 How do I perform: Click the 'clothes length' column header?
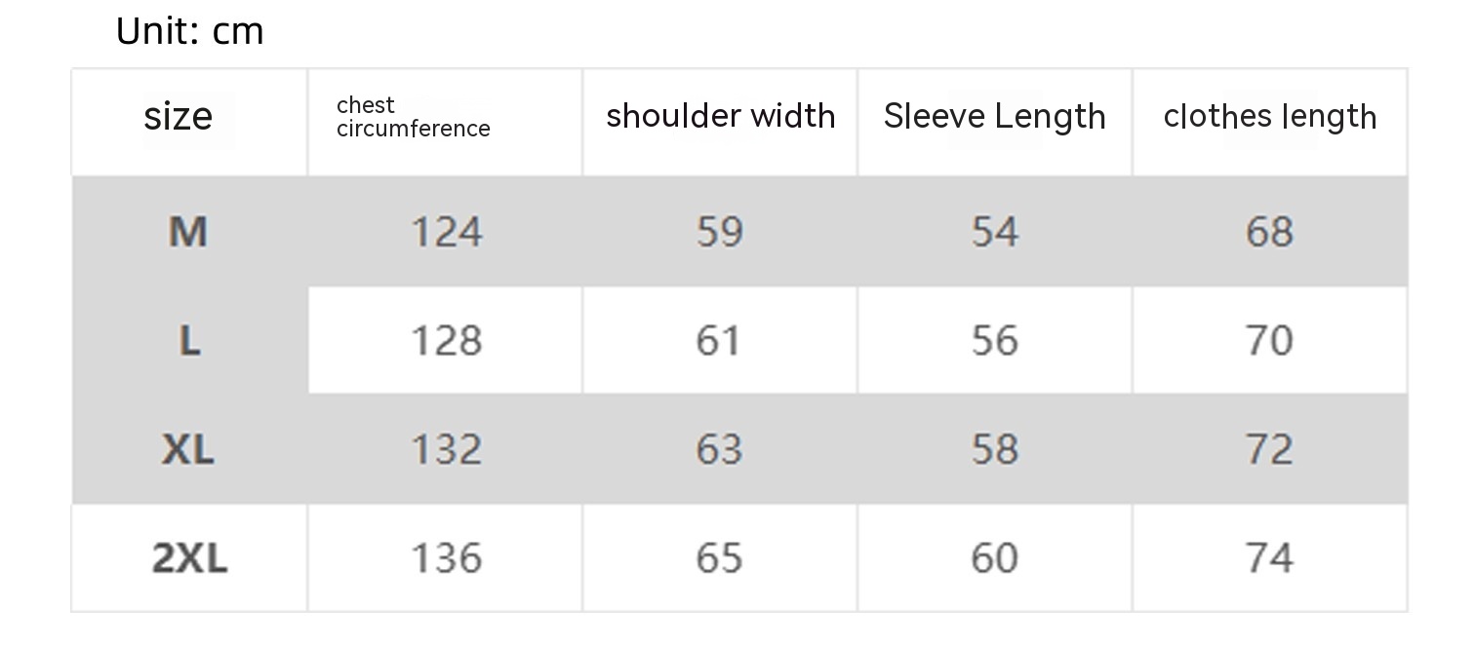click(1269, 117)
